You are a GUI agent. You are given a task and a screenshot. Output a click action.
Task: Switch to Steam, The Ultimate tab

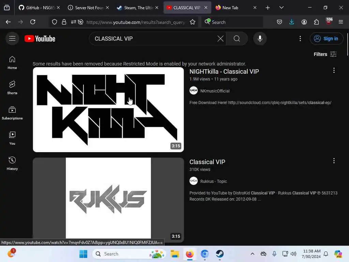pos(137,8)
